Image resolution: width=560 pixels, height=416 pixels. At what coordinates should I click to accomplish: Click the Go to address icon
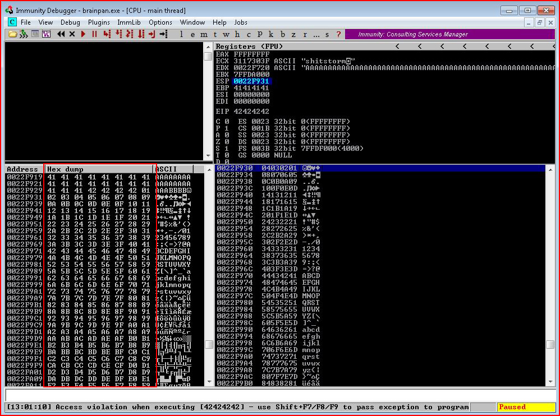pyautogui.click(x=164, y=34)
